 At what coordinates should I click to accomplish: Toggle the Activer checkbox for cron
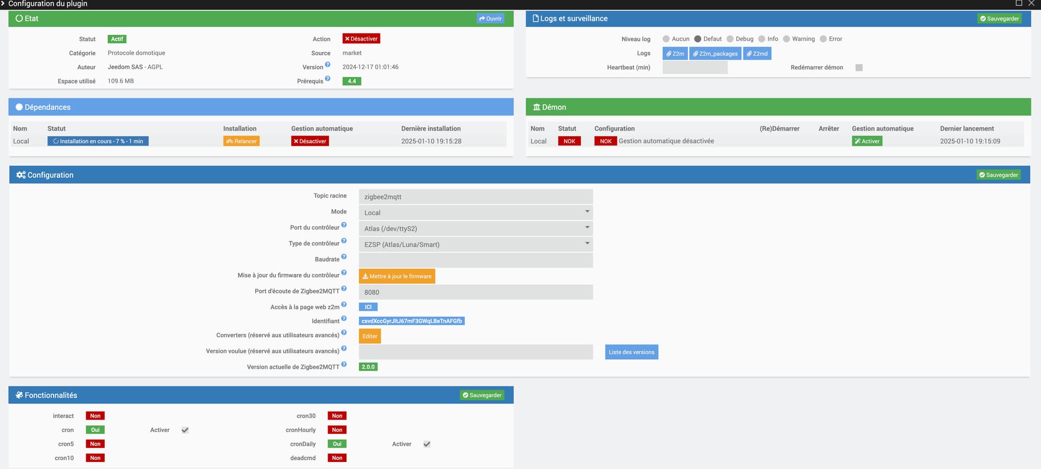click(x=185, y=430)
